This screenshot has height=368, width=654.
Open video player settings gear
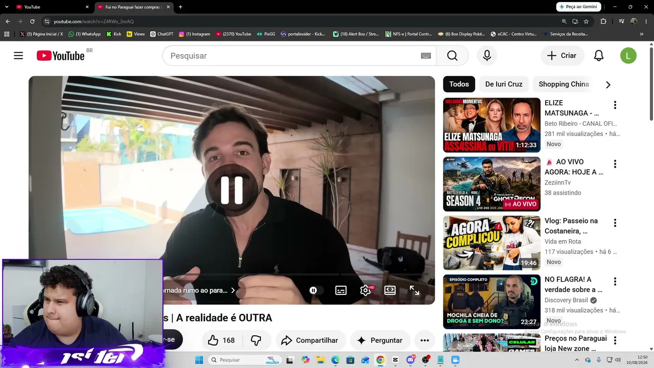tap(365, 290)
